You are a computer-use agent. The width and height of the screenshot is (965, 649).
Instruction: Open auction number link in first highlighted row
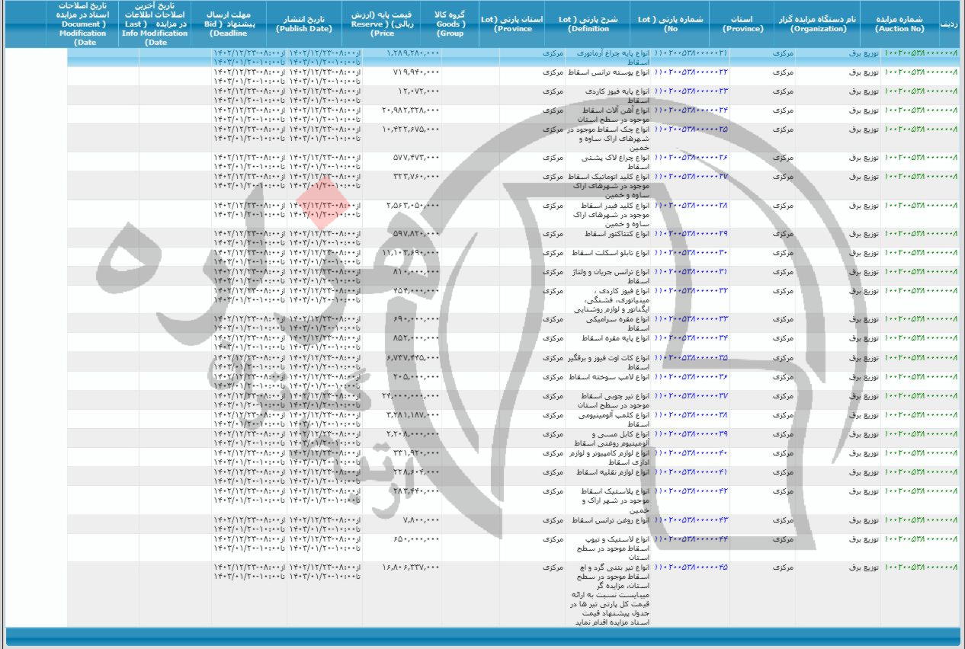921,53
